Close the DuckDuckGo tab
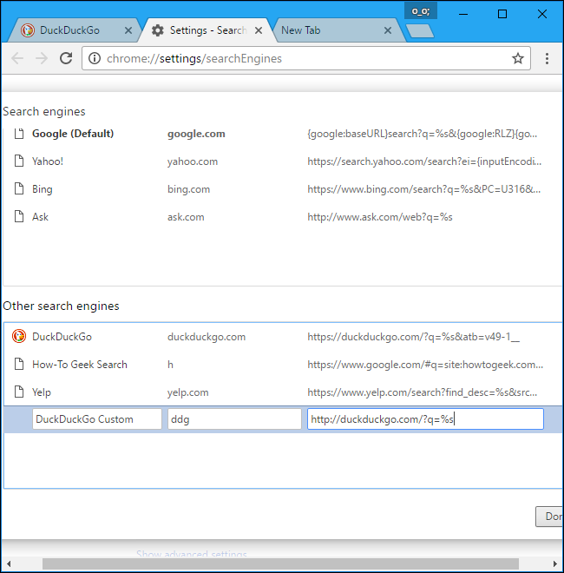This screenshot has width=564, height=573. pos(129,30)
